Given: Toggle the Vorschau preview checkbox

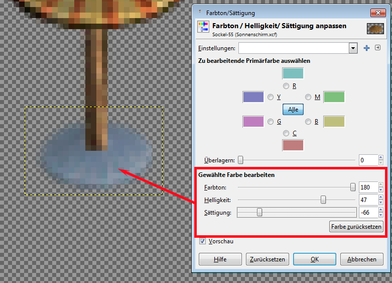Looking at the screenshot, I should point(202,241).
